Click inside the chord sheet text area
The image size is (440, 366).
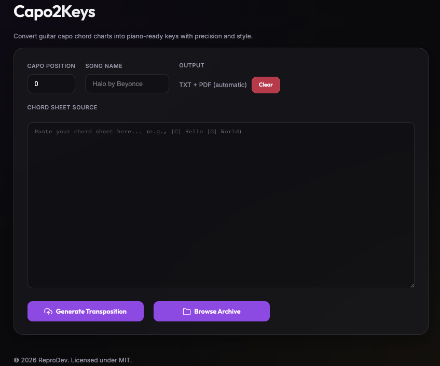click(221, 207)
